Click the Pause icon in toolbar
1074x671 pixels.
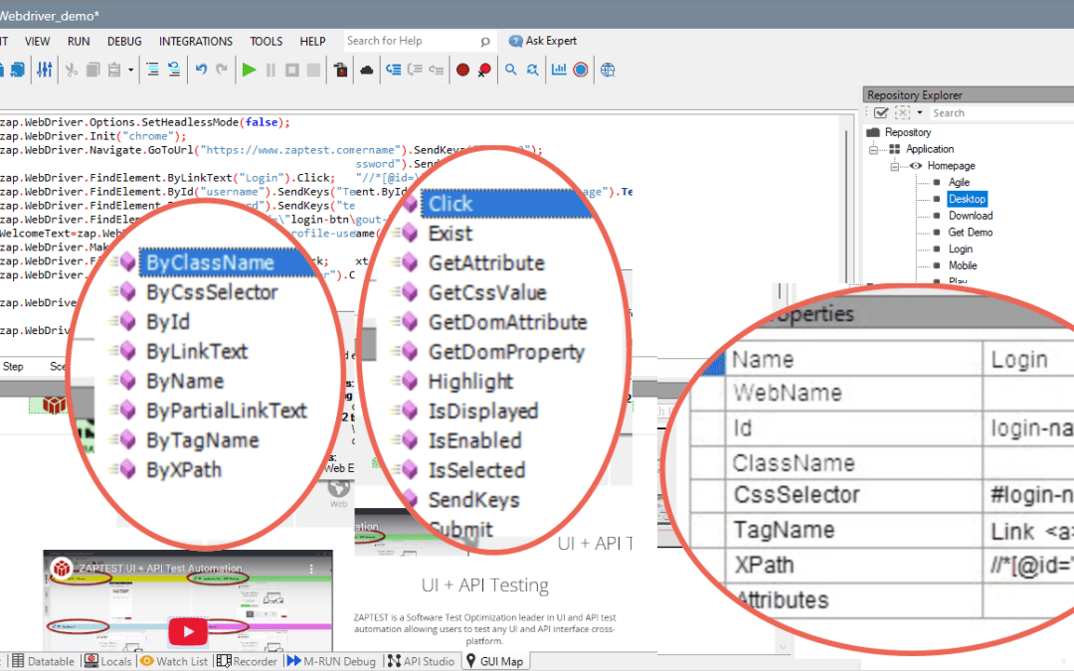tap(270, 70)
